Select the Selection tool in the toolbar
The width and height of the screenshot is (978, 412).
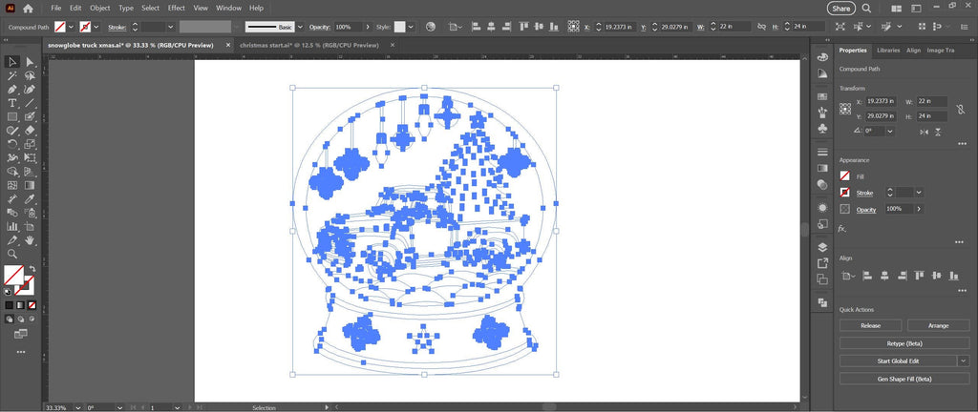(11, 62)
